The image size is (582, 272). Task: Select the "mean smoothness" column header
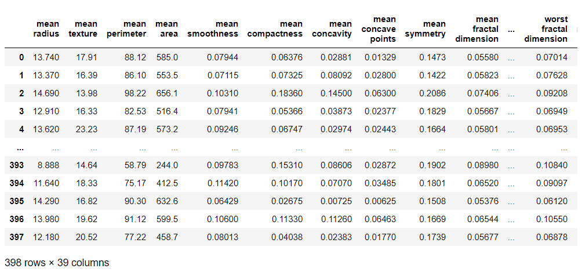tap(213, 29)
